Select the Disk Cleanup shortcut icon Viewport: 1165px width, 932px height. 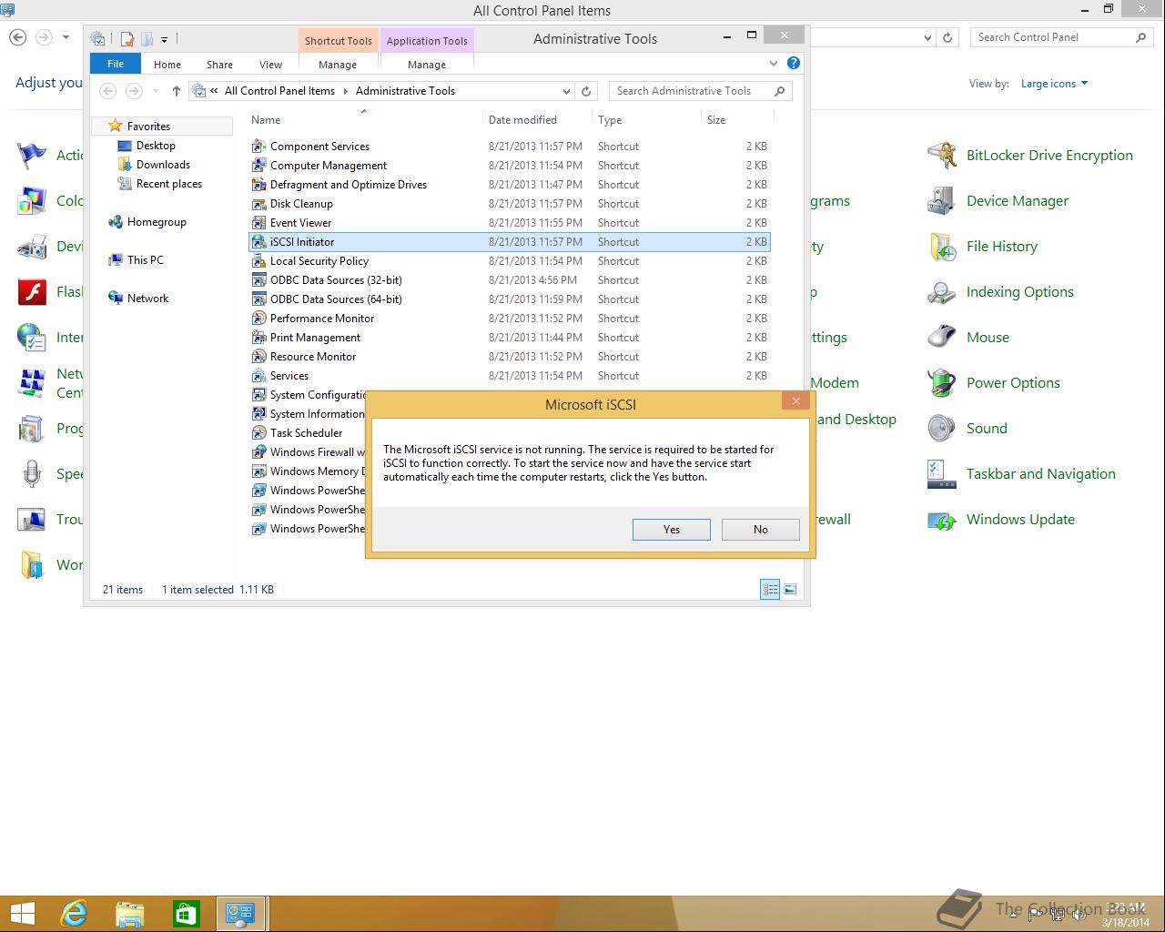click(259, 204)
